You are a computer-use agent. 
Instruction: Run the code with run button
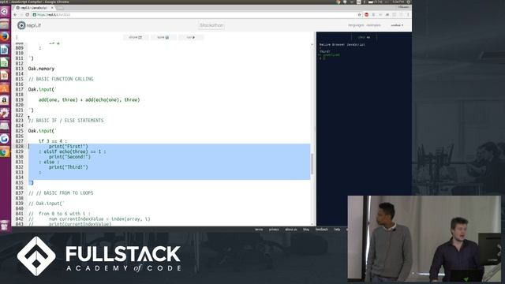point(191,37)
